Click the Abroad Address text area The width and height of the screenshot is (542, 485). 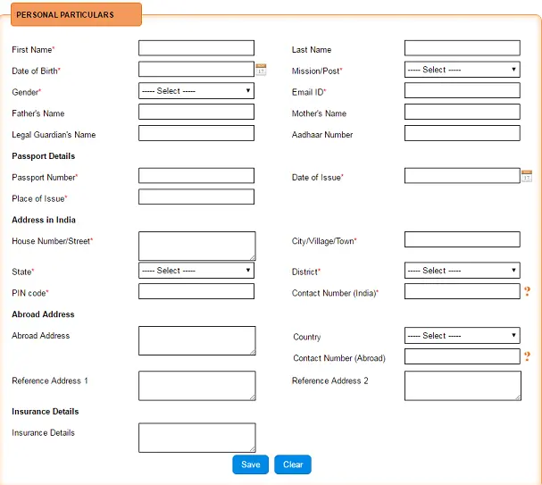point(197,341)
